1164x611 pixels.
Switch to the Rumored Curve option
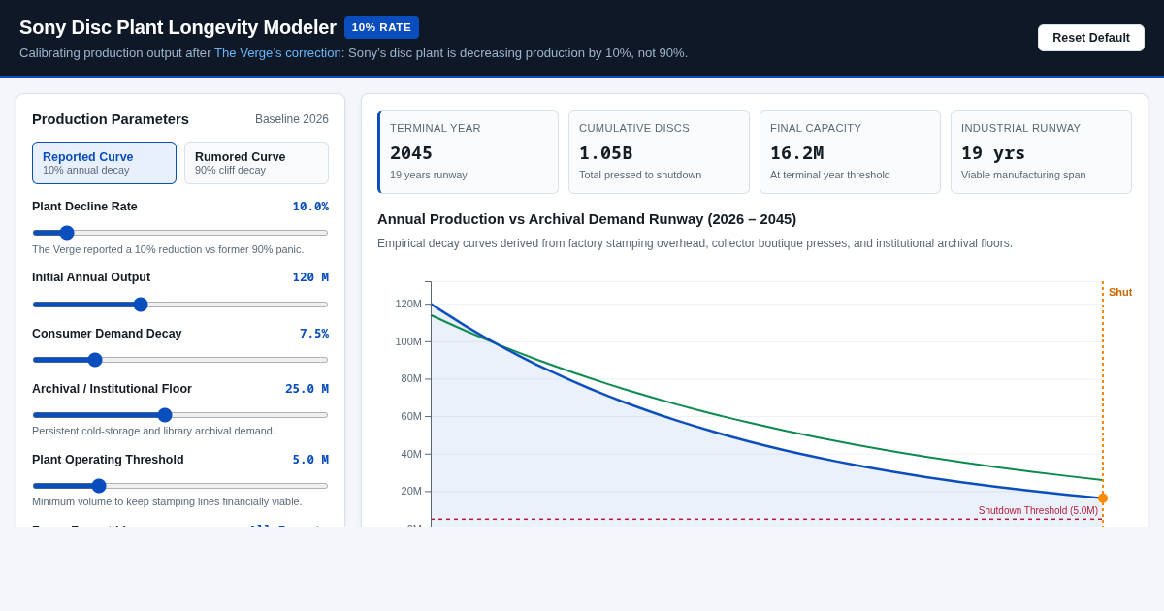(256, 163)
